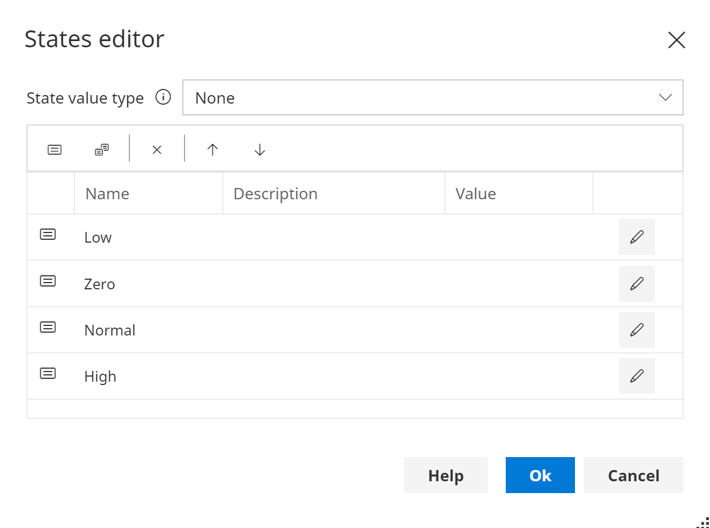Confirm the states with Ok
The height and width of the screenshot is (528, 710).
540,475
